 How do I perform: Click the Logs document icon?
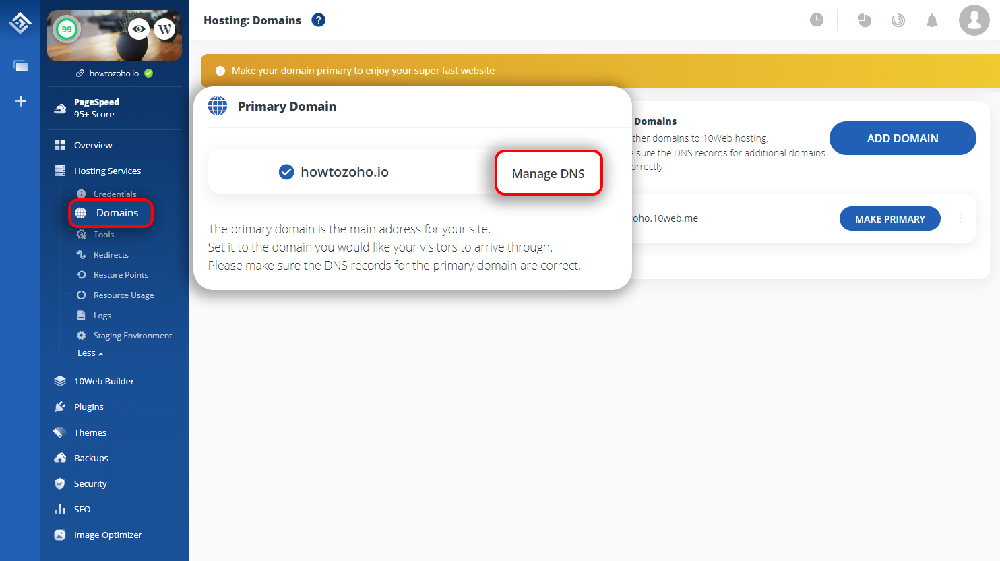pyautogui.click(x=82, y=316)
